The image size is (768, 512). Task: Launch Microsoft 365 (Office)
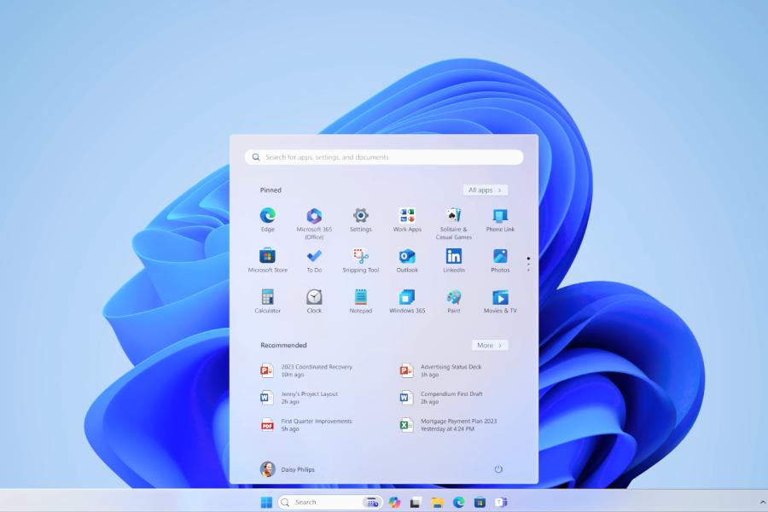314,223
